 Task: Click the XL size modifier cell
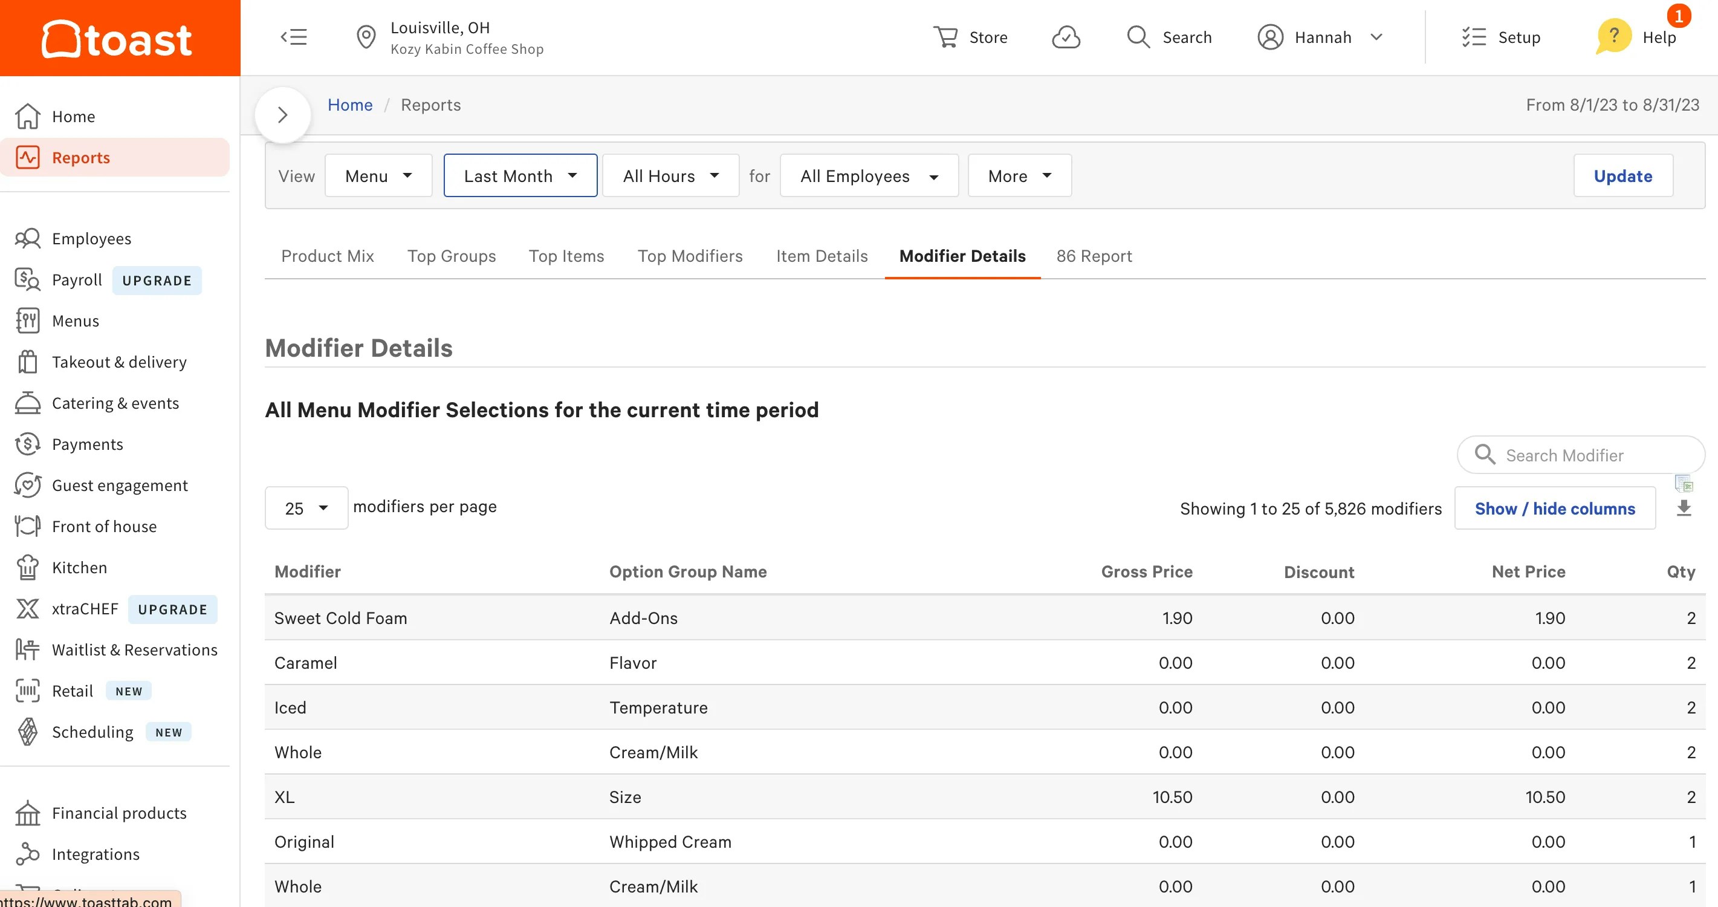pyautogui.click(x=284, y=797)
